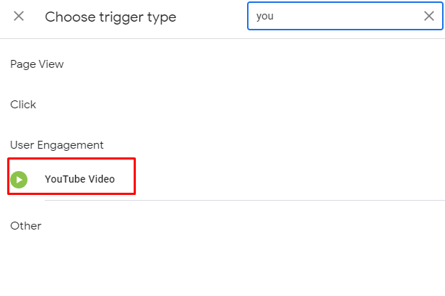Viewport: 445px width, 296px height.
Task: Remove the 'you' query using the clear icon
Action: click(x=429, y=16)
